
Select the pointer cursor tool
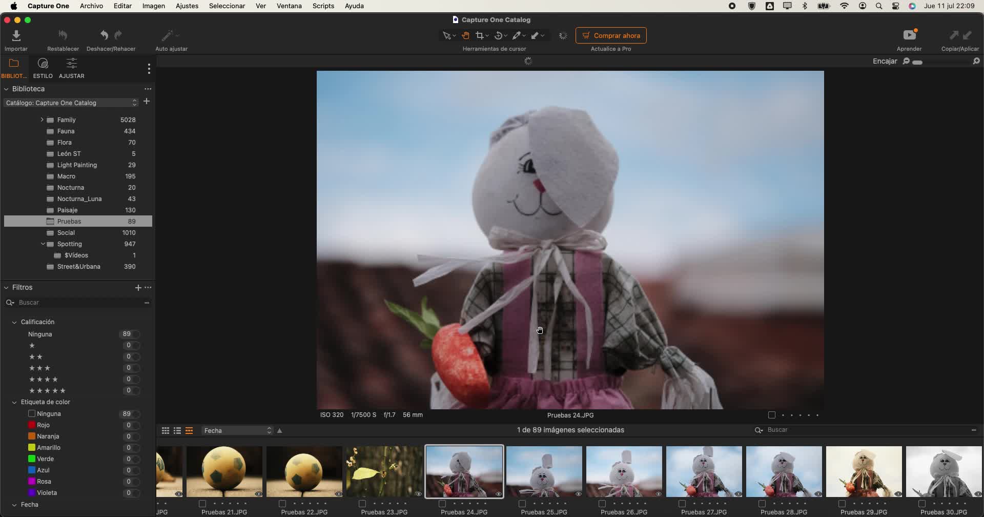(x=447, y=35)
